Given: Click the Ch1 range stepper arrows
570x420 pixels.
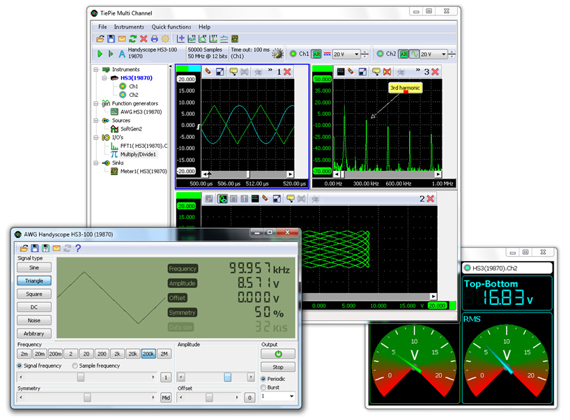Looking at the screenshot, I should tap(364, 54).
